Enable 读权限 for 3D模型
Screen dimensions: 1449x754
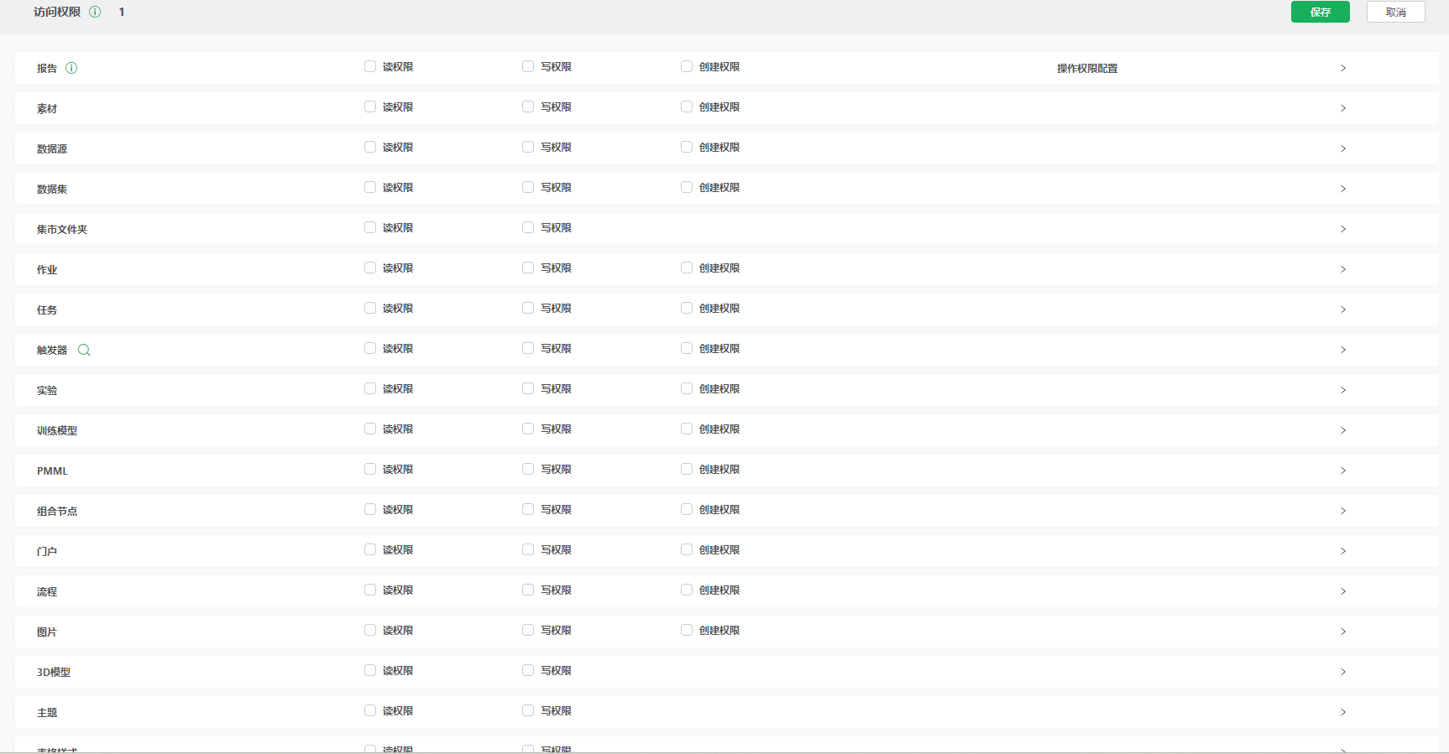[370, 670]
